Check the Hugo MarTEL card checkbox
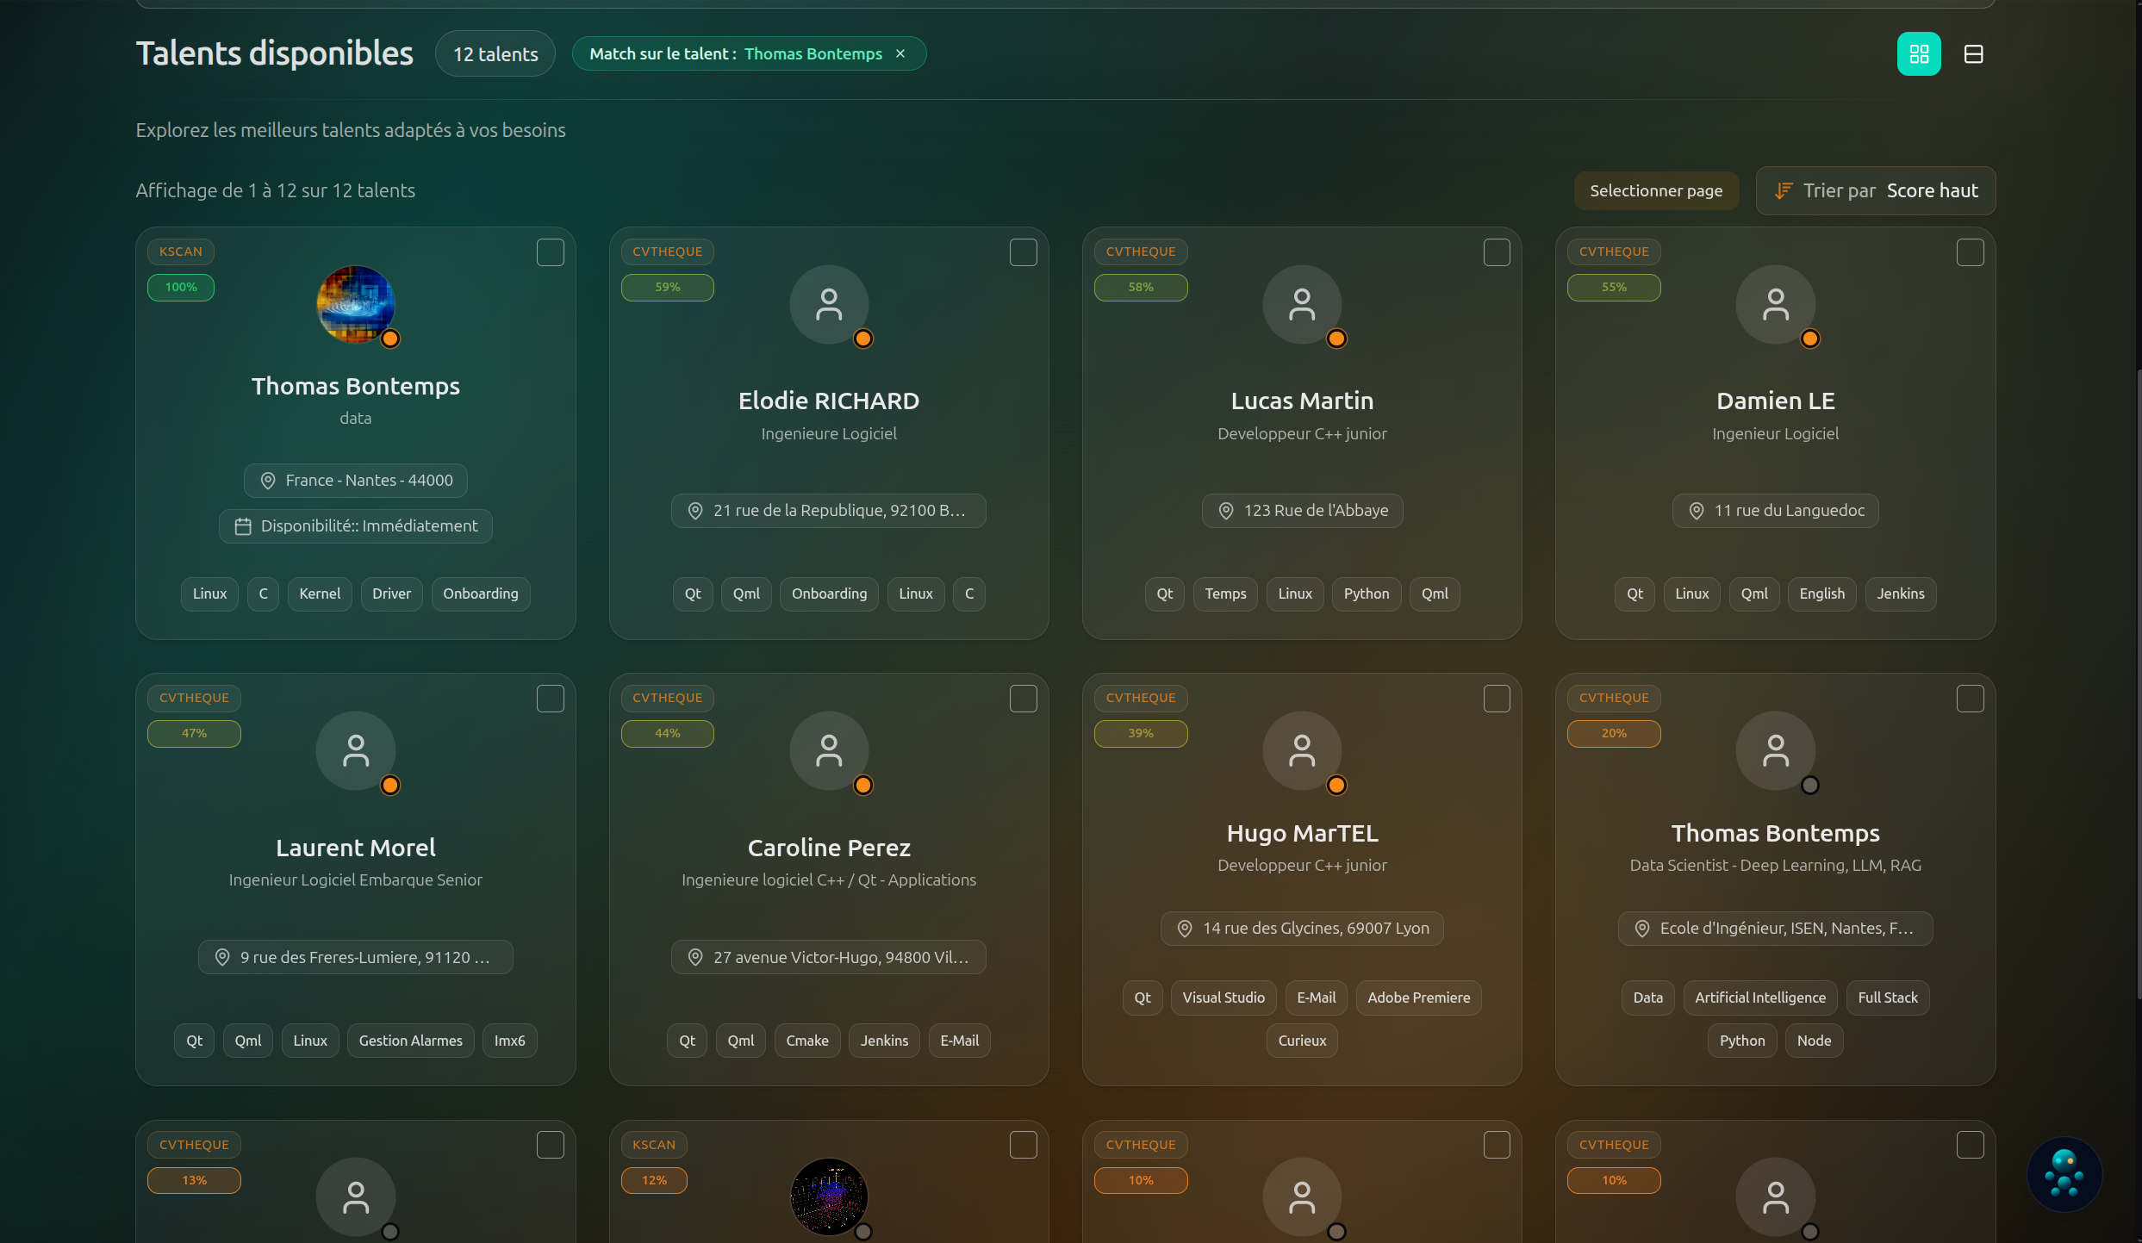 [x=1496, y=699]
